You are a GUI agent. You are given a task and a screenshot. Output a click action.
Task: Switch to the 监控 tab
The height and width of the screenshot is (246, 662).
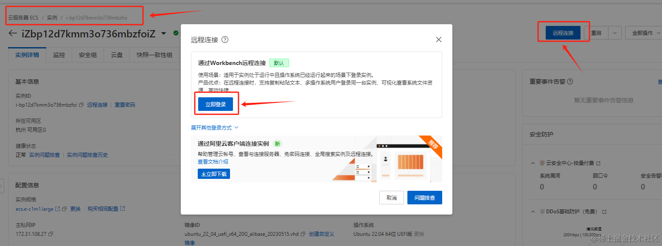click(59, 55)
